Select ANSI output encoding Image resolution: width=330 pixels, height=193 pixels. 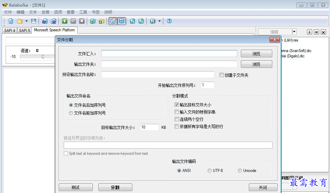coord(179,171)
